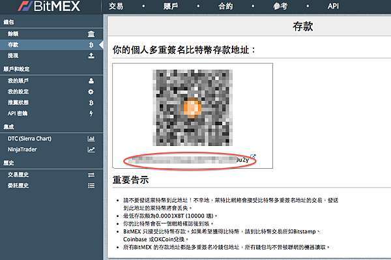This screenshot has width=391, height=260.
Task: Click the 賬戶和設定 sidebar section header
Action: pos(16,69)
